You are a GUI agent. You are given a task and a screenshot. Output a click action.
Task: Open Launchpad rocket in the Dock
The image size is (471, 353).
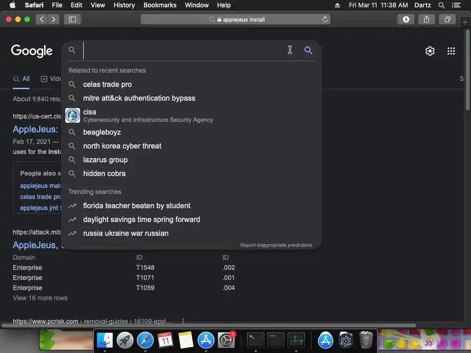125,341
